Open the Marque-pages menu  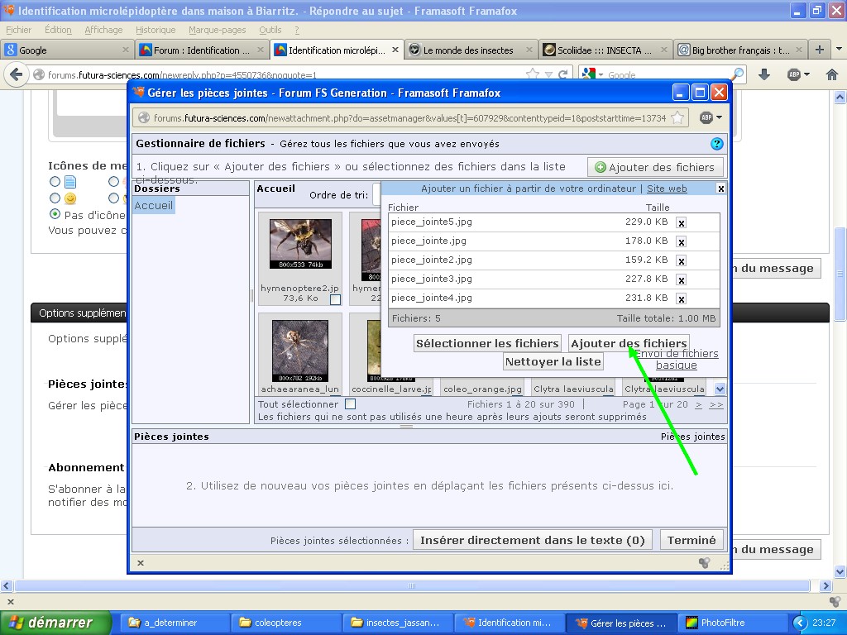coord(218,30)
